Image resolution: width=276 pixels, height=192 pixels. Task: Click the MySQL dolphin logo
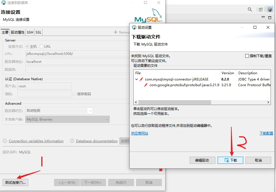point(149,15)
